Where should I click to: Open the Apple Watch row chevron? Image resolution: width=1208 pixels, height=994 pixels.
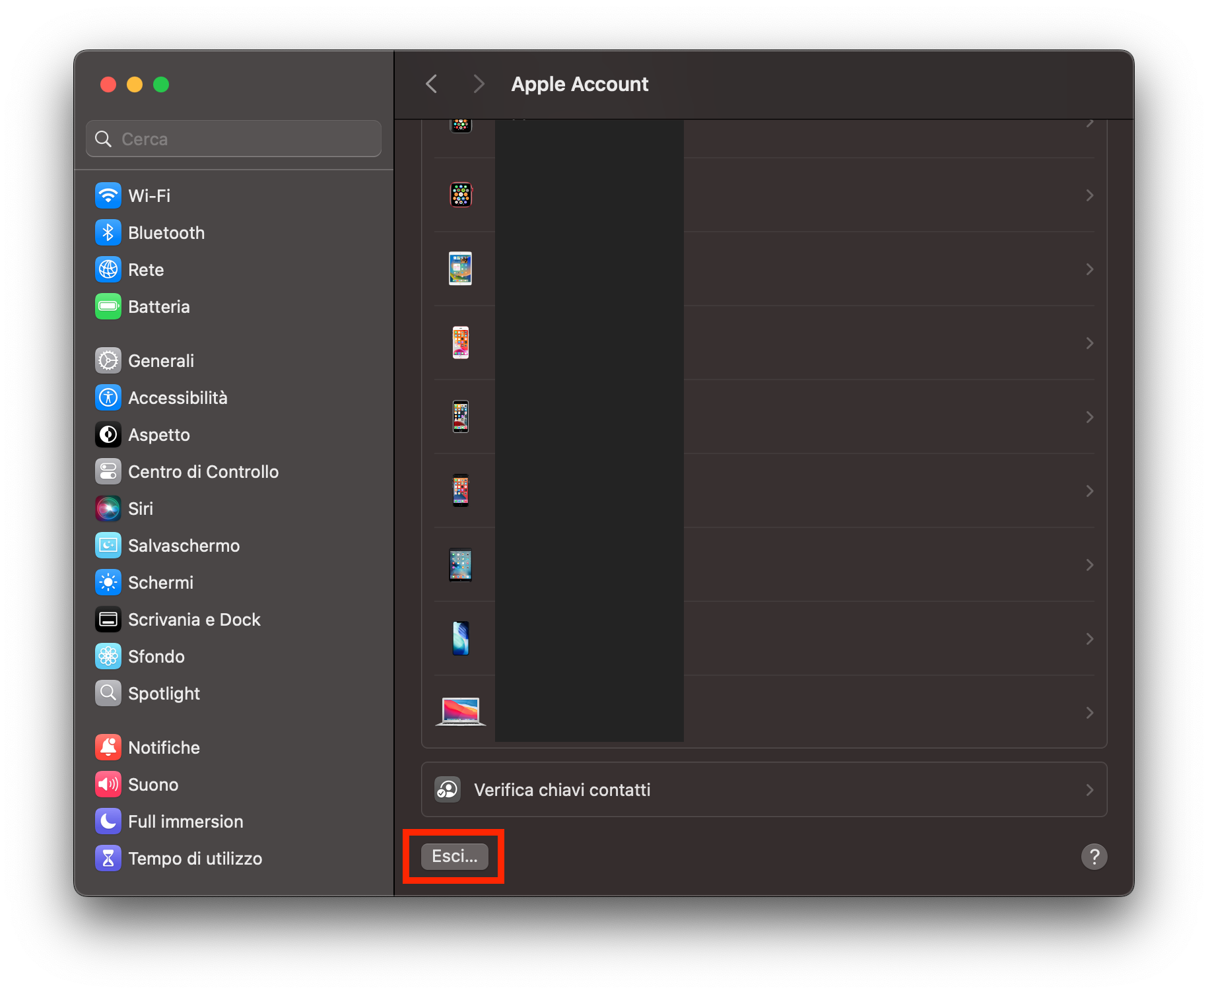tap(1090, 195)
